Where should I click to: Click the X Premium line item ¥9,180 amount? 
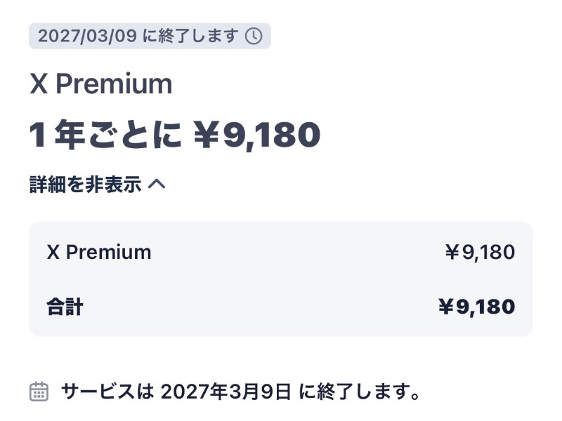point(480,253)
